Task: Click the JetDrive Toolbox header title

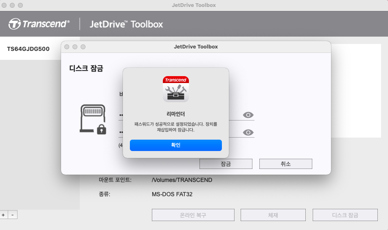Action: pos(126,24)
